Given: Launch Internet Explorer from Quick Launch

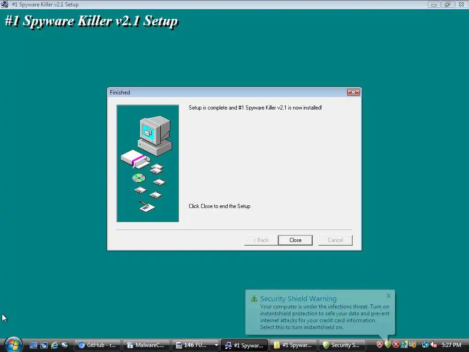Looking at the screenshot, I should (x=55, y=345).
